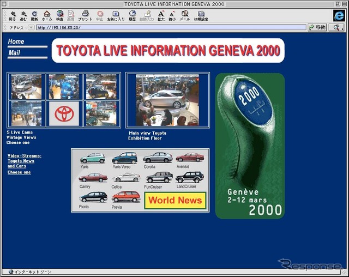Choose the Yaris Verso car image
The image size is (349, 277).
[x=125, y=158]
